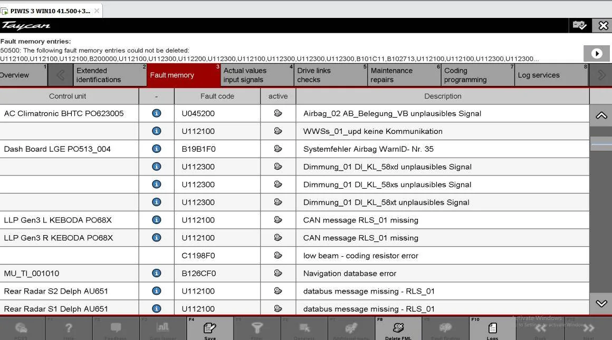Click the Taycan logo in header

[x=26, y=26]
